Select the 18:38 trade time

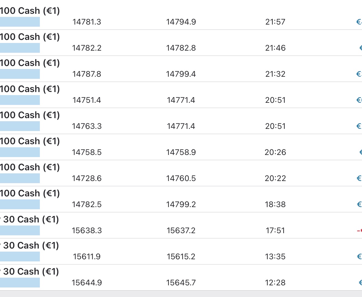(x=275, y=205)
